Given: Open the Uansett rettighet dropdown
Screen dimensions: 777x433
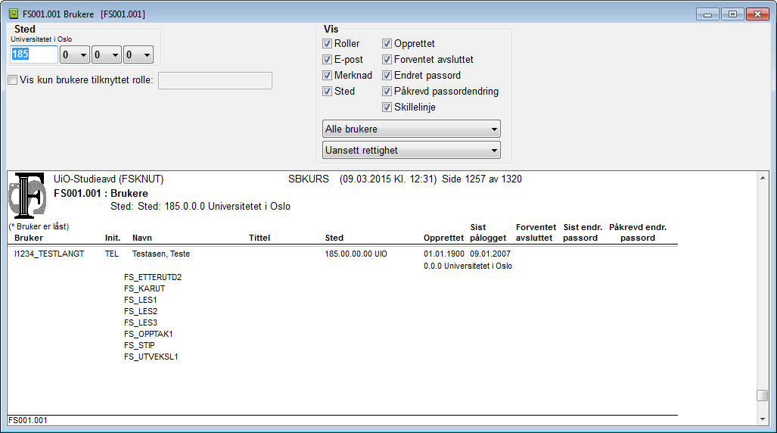Looking at the screenshot, I should click(412, 151).
